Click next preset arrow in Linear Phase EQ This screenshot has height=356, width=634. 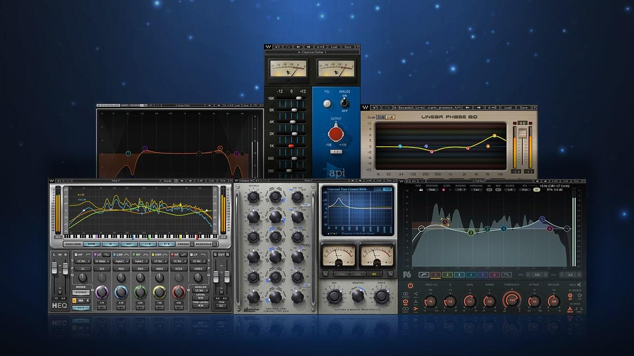point(479,107)
